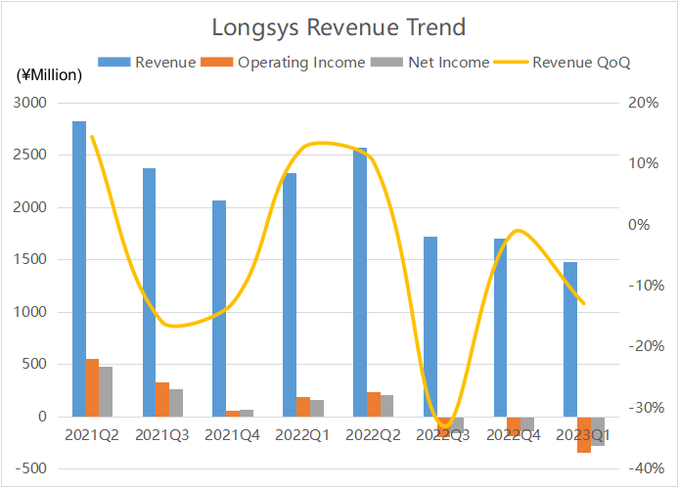Select the Net Income legend label
This screenshot has width=678, height=488.
[x=448, y=63]
